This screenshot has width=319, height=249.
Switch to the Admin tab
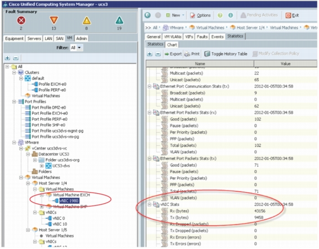82,39
